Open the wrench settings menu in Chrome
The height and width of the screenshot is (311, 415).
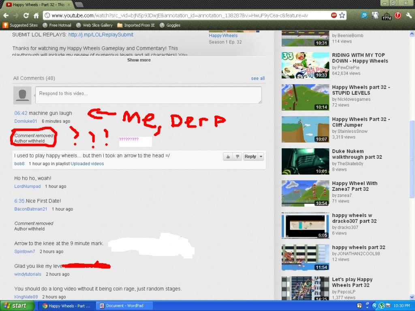409,16
